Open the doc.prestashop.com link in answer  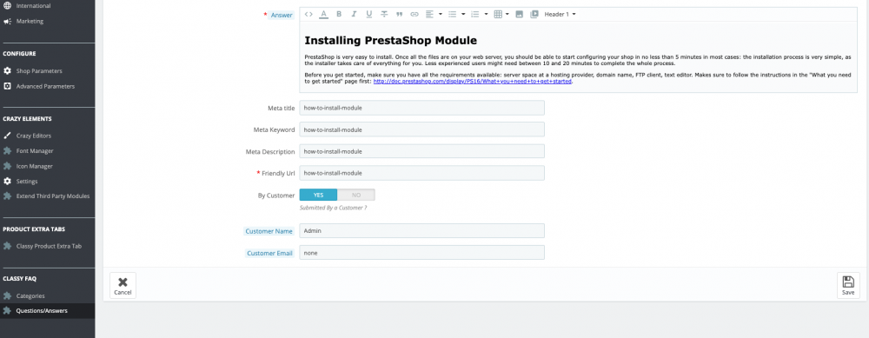coord(472,82)
